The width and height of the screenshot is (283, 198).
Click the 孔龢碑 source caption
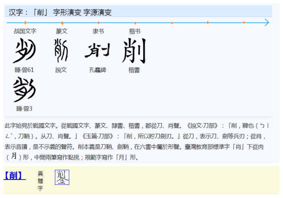coord(98,70)
